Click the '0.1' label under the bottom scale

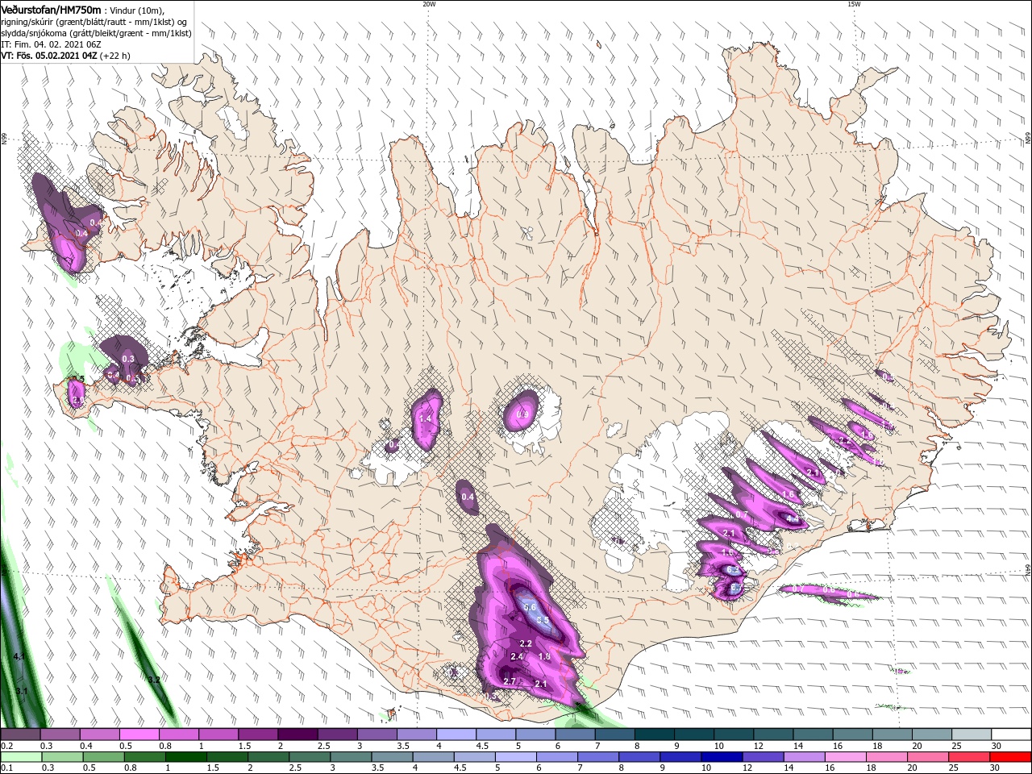6,768
